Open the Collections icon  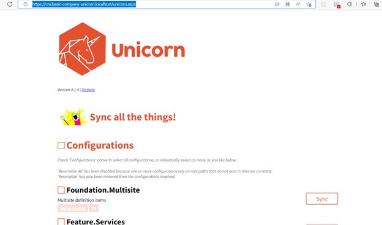(x=376, y=4)
